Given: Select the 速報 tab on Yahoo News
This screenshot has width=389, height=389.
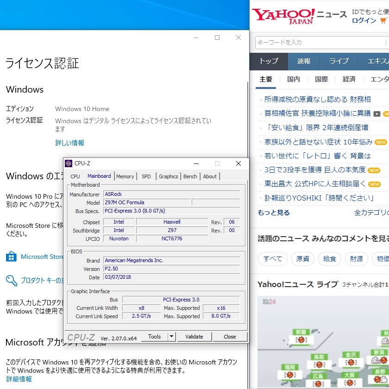Looking at the screenshot, I should click(x=304, y=61).
